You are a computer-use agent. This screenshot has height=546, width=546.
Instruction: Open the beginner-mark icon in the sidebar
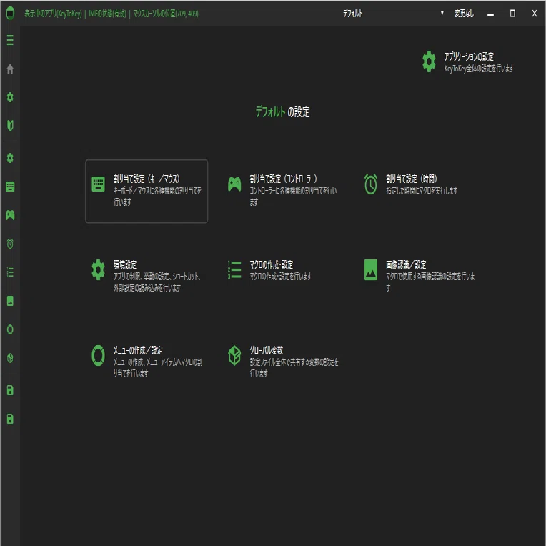[10, 126]
